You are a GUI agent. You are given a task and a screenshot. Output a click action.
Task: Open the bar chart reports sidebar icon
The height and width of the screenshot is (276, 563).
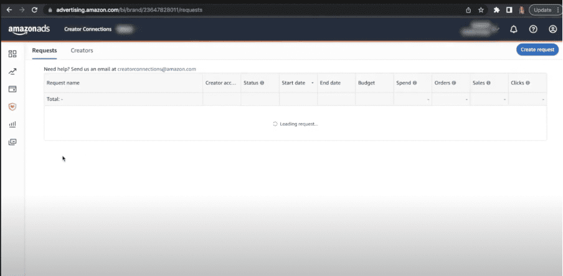pos(12,124)
